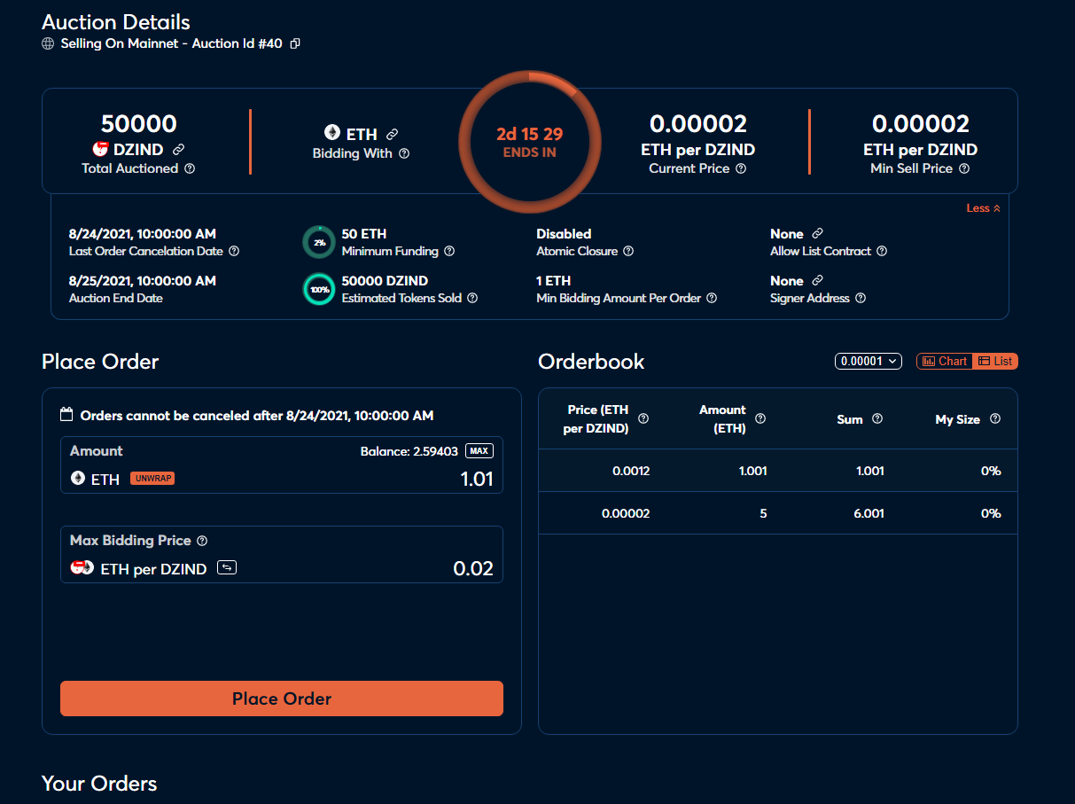Open the 0.00001 granularity dropdown
The height and width of the screenshot is (804, 1075).
[x=869, y=361]
